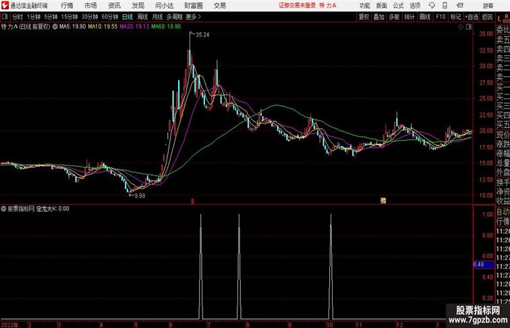Toggle the right panel layout icon

click(x=469, y=27)
